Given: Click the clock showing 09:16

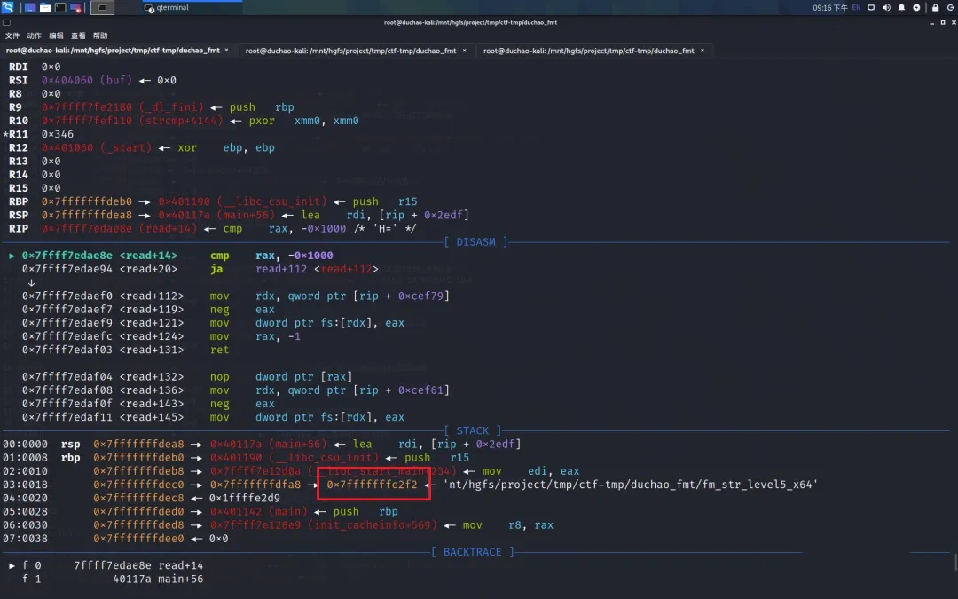Looking at the screenshot, I should click(829, 8).
